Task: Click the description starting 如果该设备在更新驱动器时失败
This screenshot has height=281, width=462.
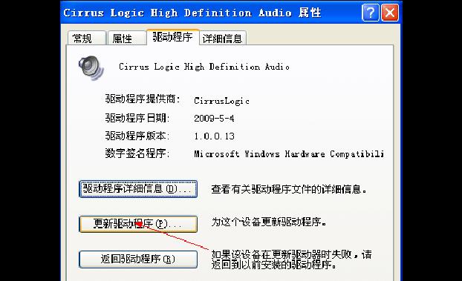Action: [291, 259]
